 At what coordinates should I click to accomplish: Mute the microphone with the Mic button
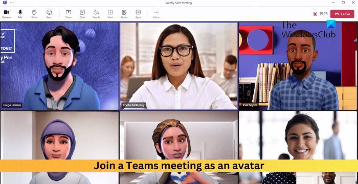(x=20, y=14)
